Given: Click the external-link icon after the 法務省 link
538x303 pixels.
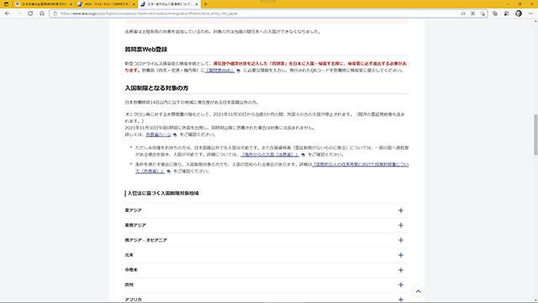Looking at the screenshot, I should click(303, 155).
